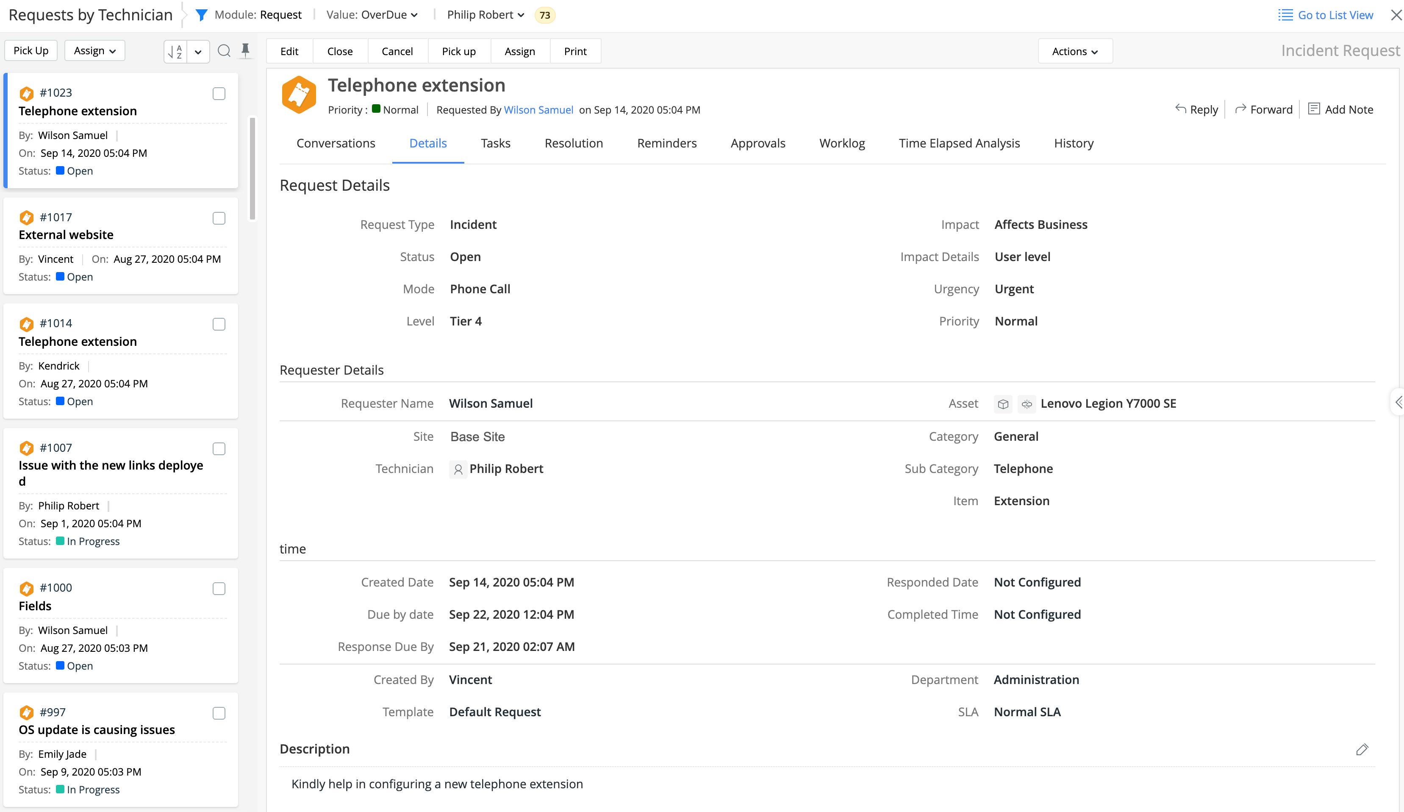Click the asset box icon beside Lenovo Legion
This screenshot has height=812, width=1404.
coord(1003,404)
